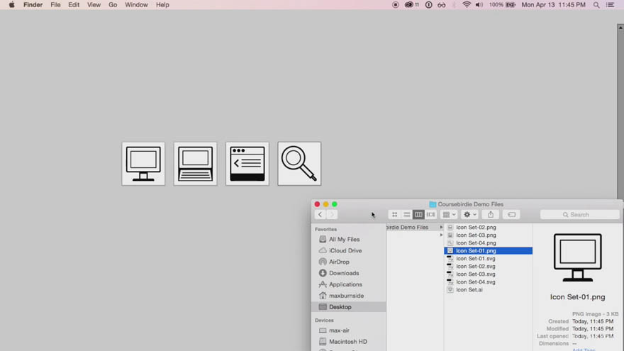The image size is (624, 351).
Task: Open All My Files in sidebar
Action: [344, 239]
